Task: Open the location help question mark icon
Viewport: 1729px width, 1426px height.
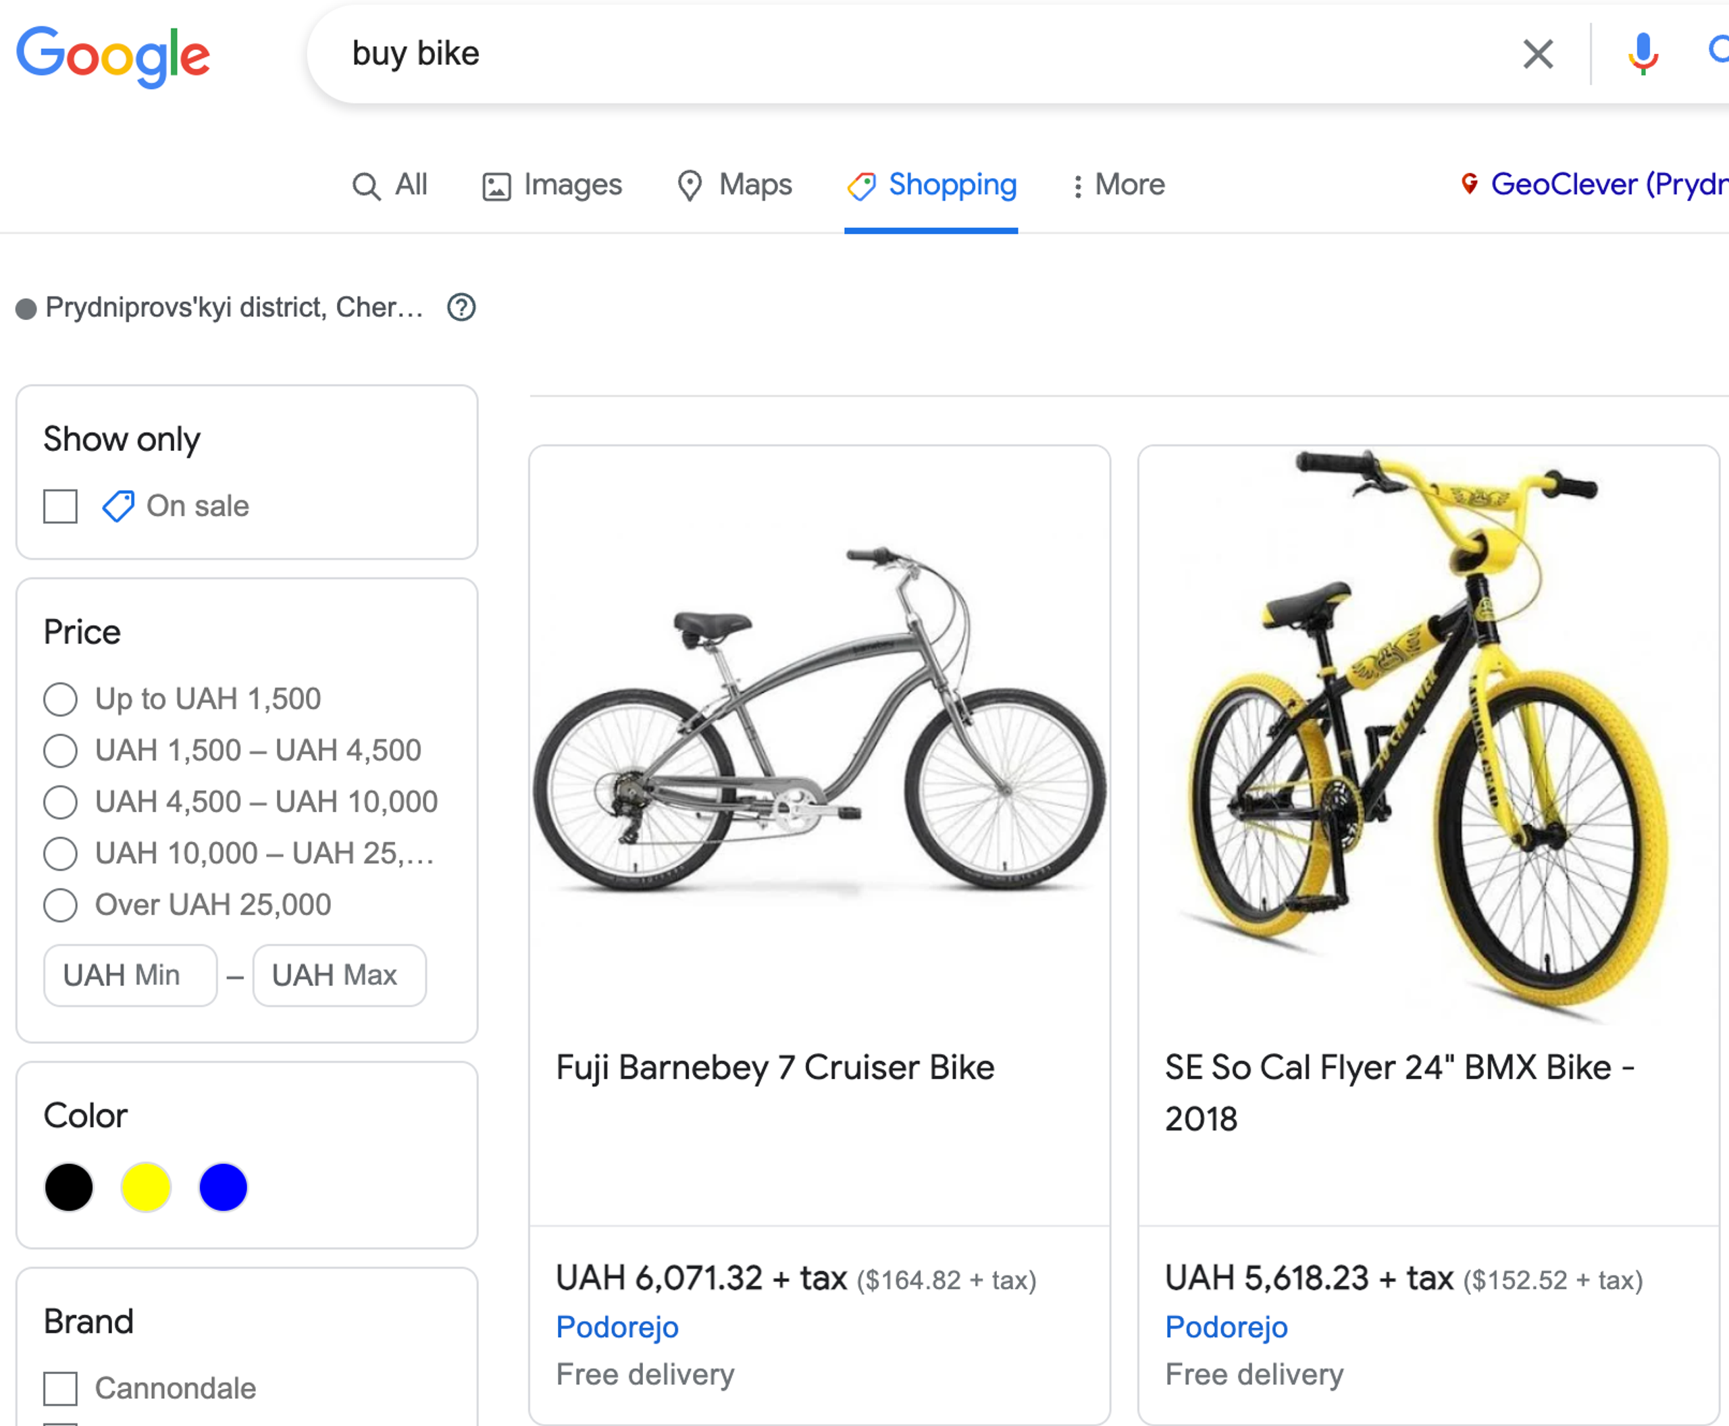Action: tap(461, 307)
